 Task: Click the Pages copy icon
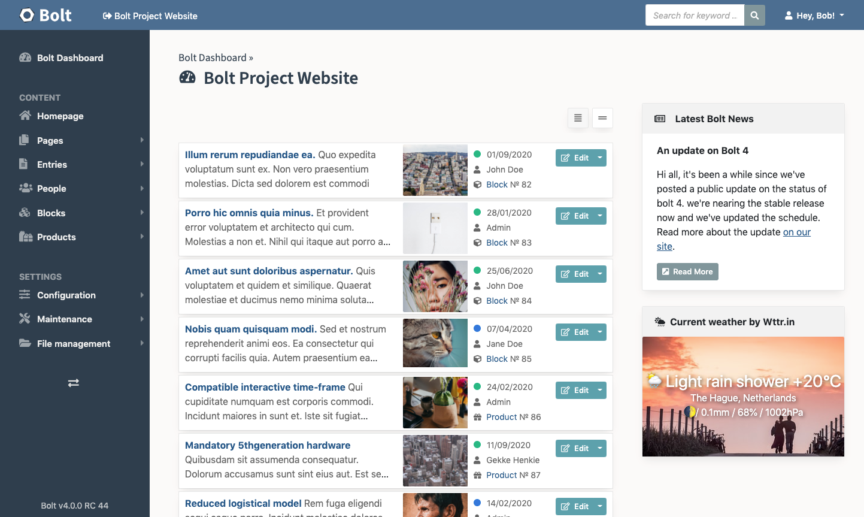click(24, 140)
